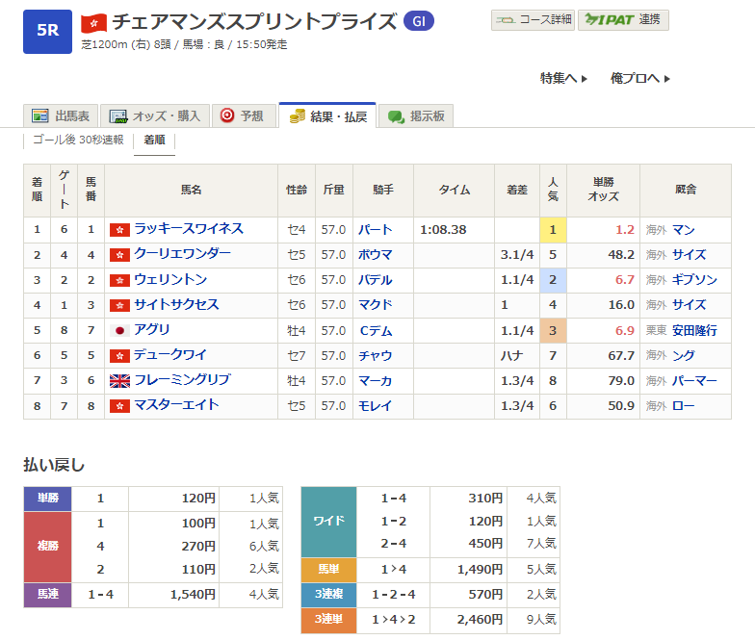
Task: Click the Japan flag next to アグリ
Action: [119, 330]
